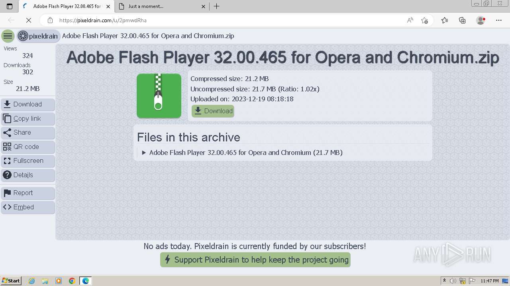Download the file from the sidebar
The width and height of the screenshot is (510, 286).
(x=28, y=104)
